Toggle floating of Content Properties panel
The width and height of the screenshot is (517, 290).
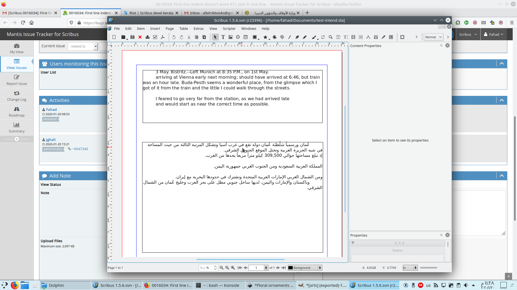tap(441, 46)
